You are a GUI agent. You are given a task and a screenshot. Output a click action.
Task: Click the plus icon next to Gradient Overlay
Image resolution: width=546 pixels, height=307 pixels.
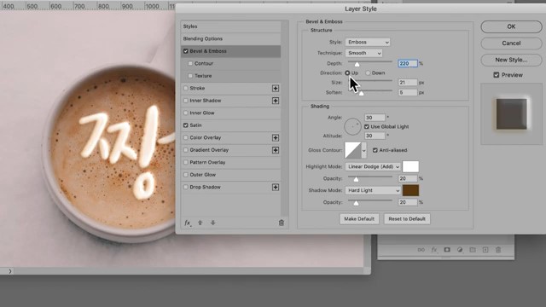(x=276, y=150)
